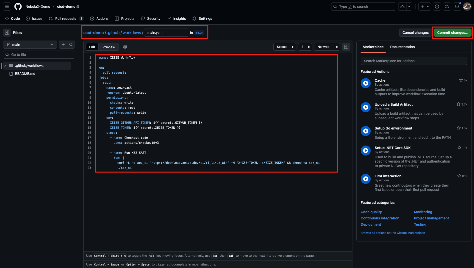
Task: Open the Upload a Build Artifact icon
Action: point(366,107)
